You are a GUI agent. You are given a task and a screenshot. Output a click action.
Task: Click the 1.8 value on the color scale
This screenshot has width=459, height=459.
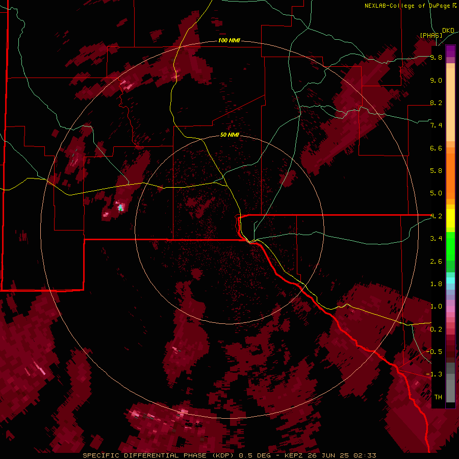tap(436, 284)
